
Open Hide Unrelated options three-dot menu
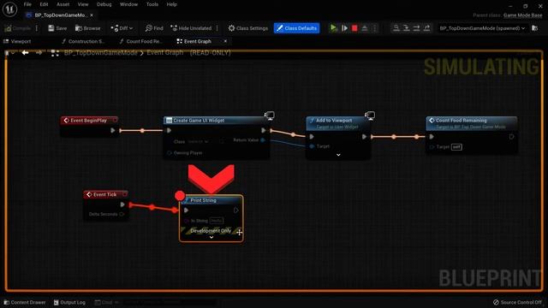[x=217, y=28]
